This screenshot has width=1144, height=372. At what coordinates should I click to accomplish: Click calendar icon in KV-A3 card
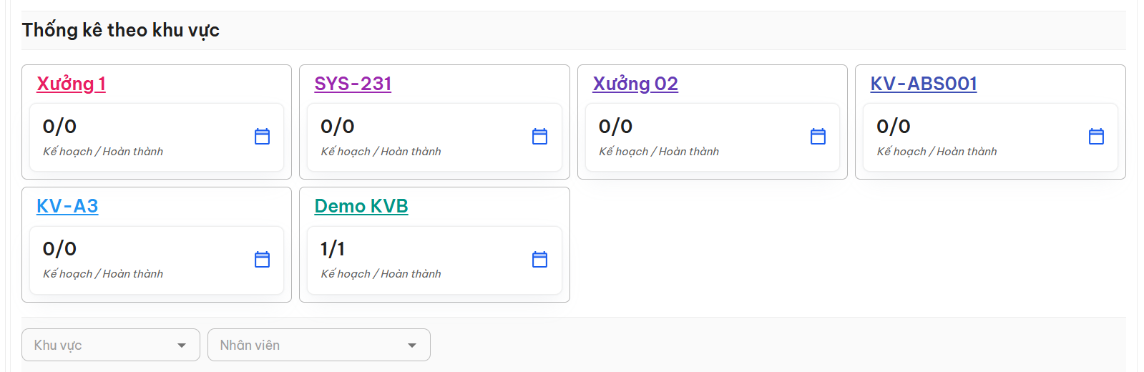(262, 259)
